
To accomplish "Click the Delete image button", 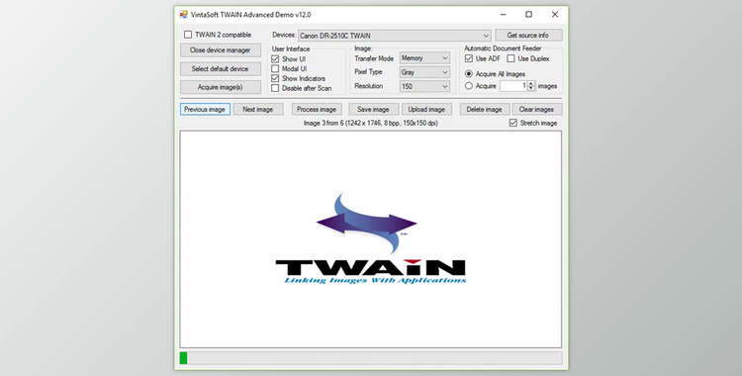I will (484, 110).
